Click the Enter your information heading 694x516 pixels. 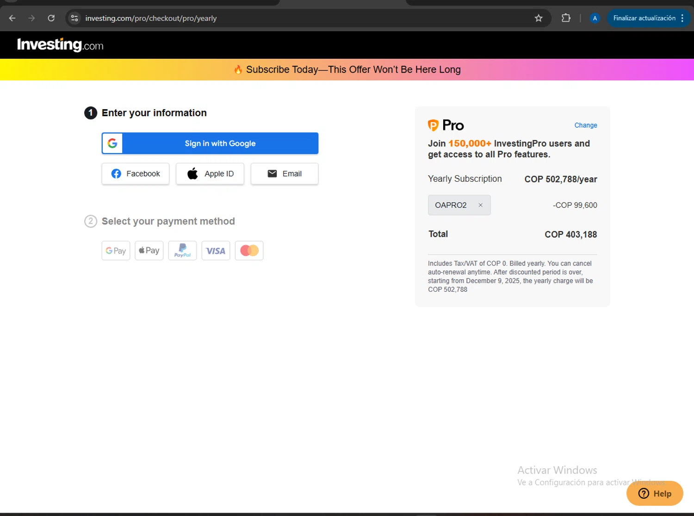(x=154, y=113)
